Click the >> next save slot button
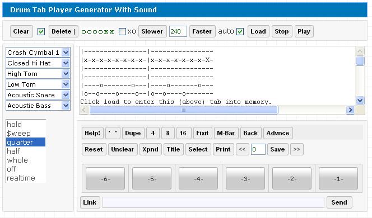The width and height of the screenshot is (372, 218). (296, 149)
